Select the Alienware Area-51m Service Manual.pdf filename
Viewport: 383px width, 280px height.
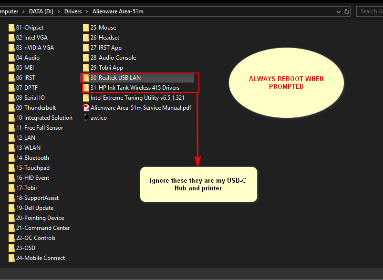(141, 108)
